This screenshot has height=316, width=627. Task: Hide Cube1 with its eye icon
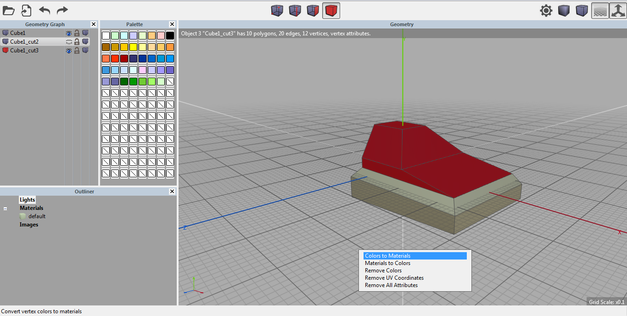click(x=69, y=33)
